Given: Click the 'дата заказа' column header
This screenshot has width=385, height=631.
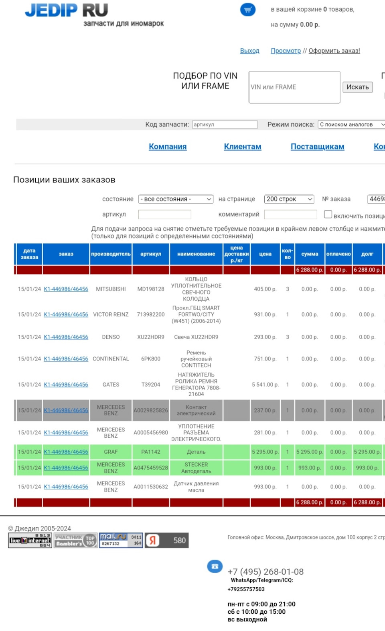Looking at the screenshot, I should click(29, 254).
